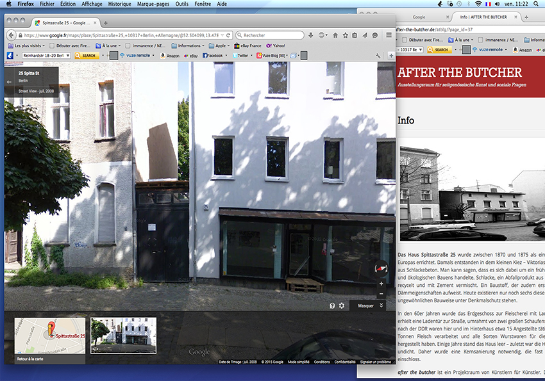Open the Fichier menu
Image resolution: width=545 pixels, height=381 pixels.
[47, 4]
